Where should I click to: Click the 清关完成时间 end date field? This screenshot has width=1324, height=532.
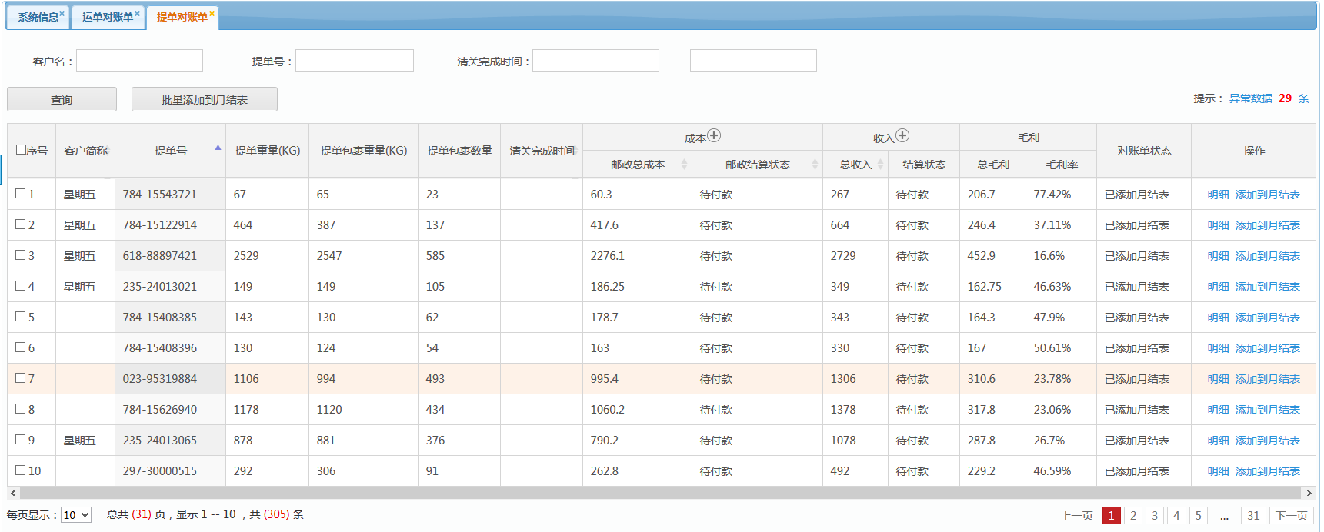753,61
